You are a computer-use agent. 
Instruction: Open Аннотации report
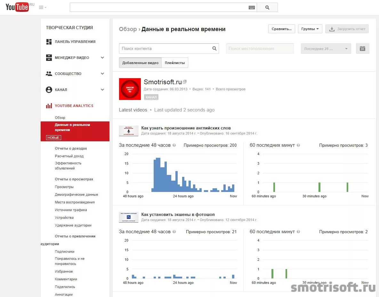click(x=64, y=294)
